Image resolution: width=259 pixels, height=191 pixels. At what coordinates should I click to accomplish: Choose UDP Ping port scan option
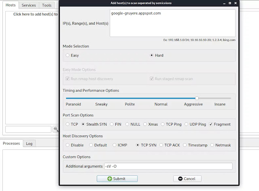tap(186, 124)
